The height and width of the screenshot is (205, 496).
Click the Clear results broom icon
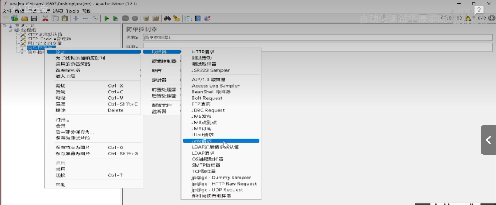pyautogui.click(x=146, y=18)
